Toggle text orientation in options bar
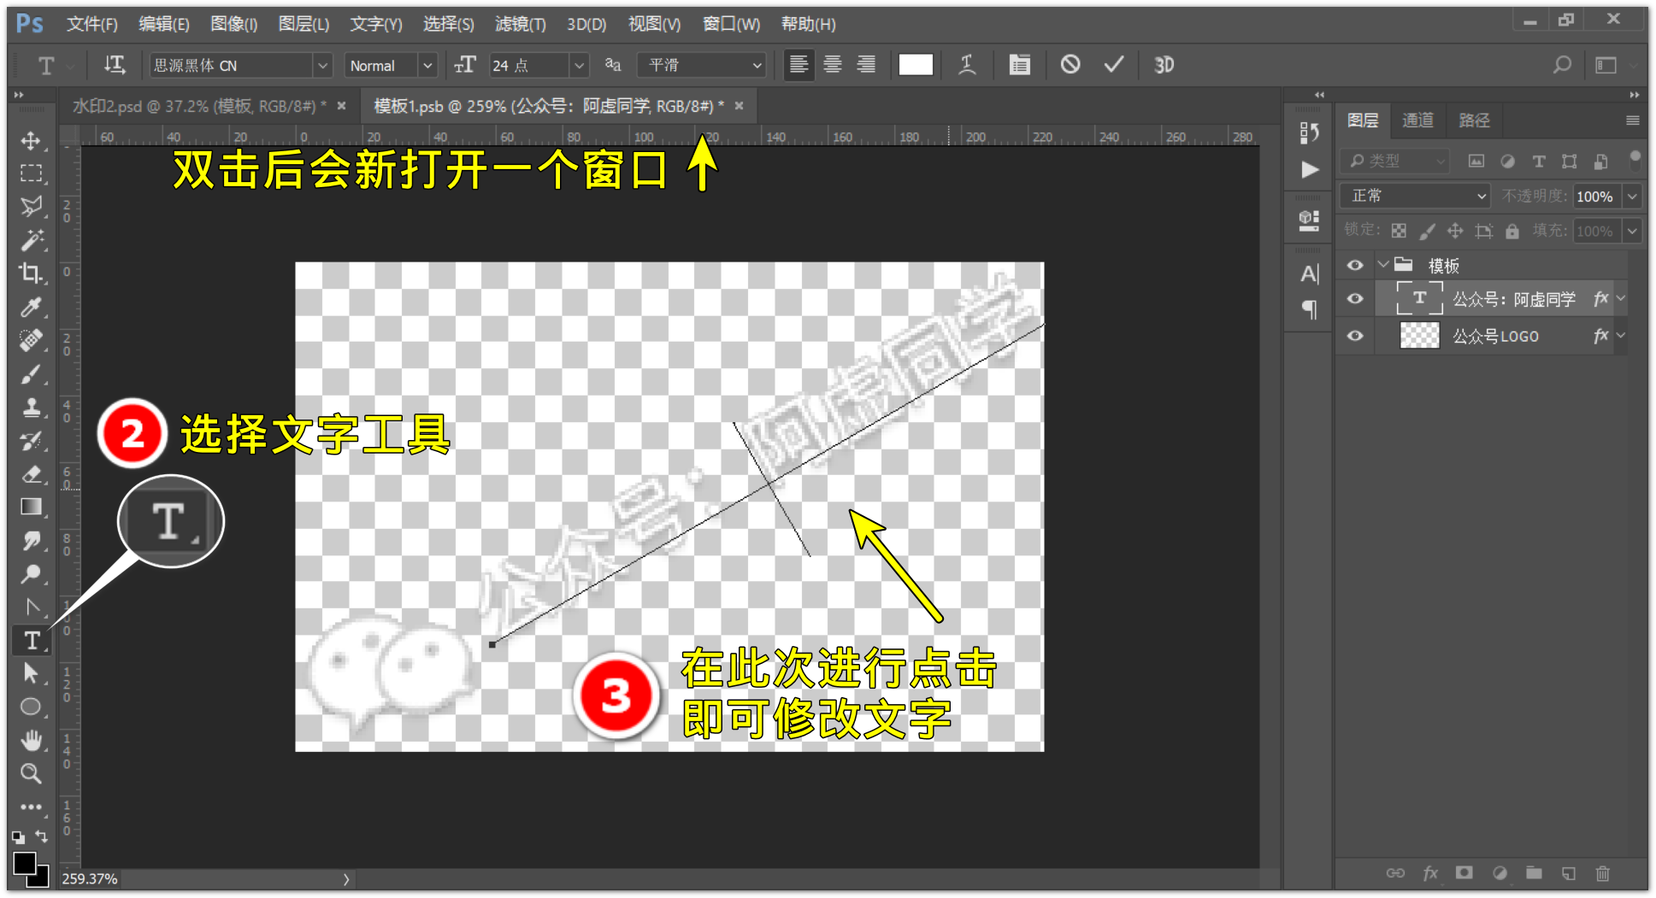This screenshot has height=898, width=1656. 114,65
